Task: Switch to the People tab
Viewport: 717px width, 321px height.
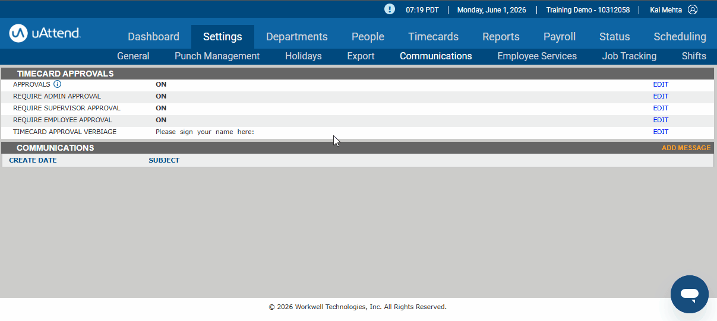Action: coord(368,37)
